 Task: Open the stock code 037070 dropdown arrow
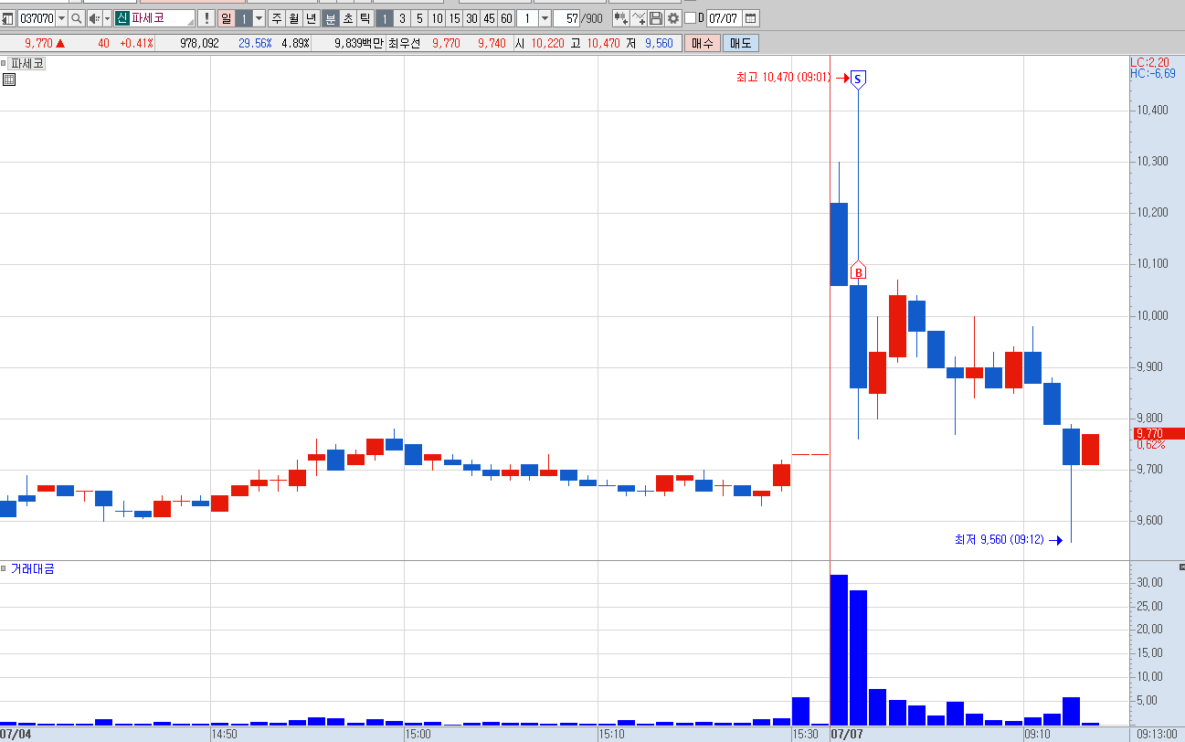tap(61, 18)
